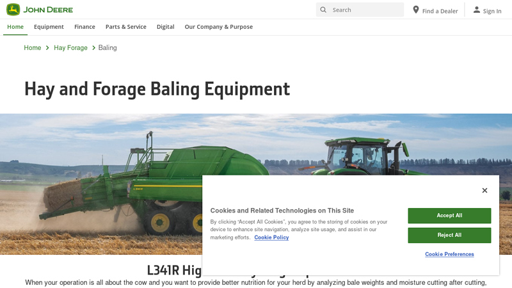Viewport: 512px width, 288px height.
Task: Click the John Deere wordmark text
Action: pos(48,10)
